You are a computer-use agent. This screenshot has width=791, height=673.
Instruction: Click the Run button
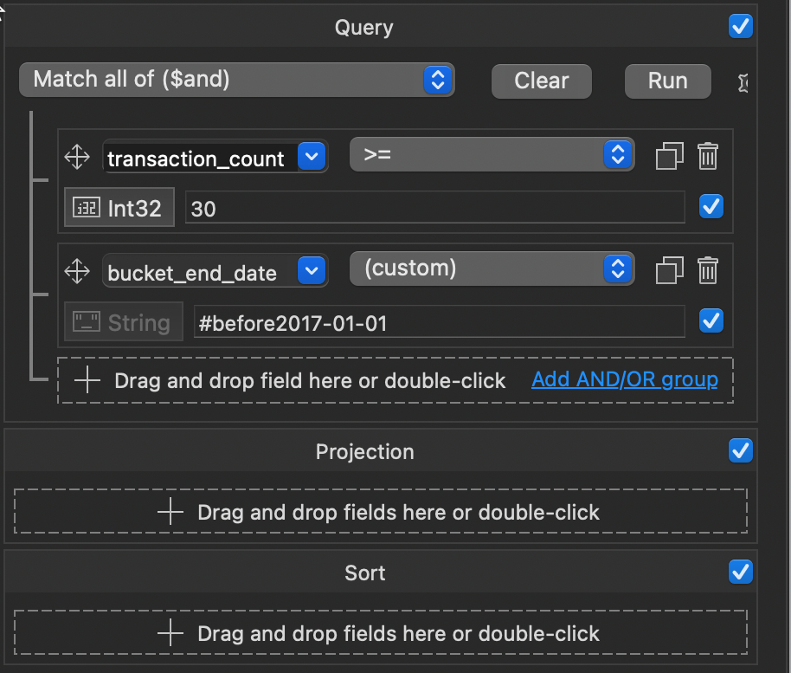[x=667, y=81]
